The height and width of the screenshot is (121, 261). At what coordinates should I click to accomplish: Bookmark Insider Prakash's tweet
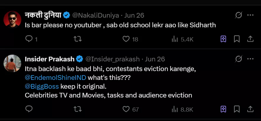click(x=236, y=109)
